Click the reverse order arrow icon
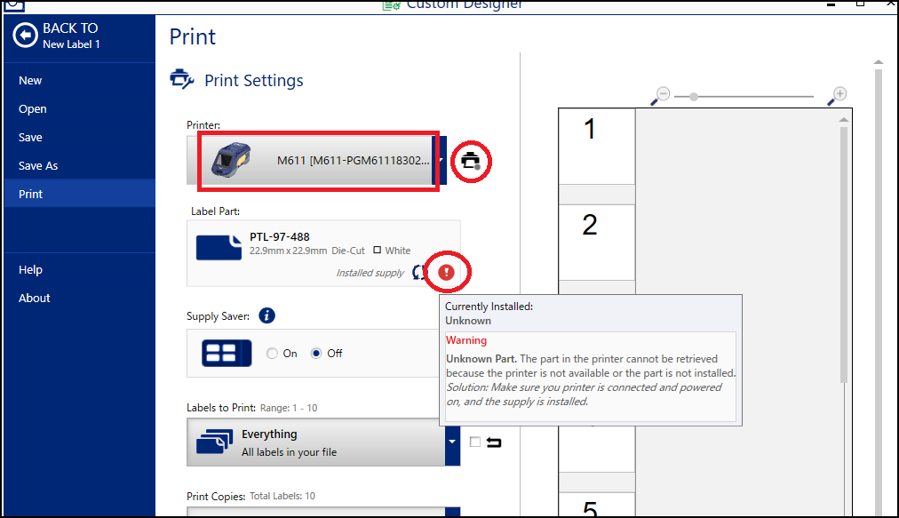This screenshot has height=518, width=899. 494,442
